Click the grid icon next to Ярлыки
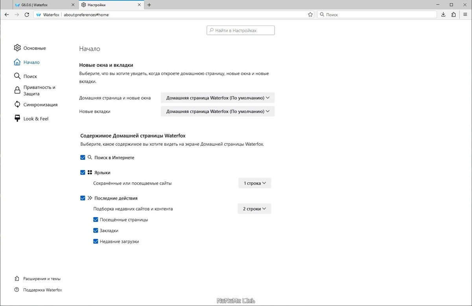This screenshot has height=306, width=472. point(90,172)
